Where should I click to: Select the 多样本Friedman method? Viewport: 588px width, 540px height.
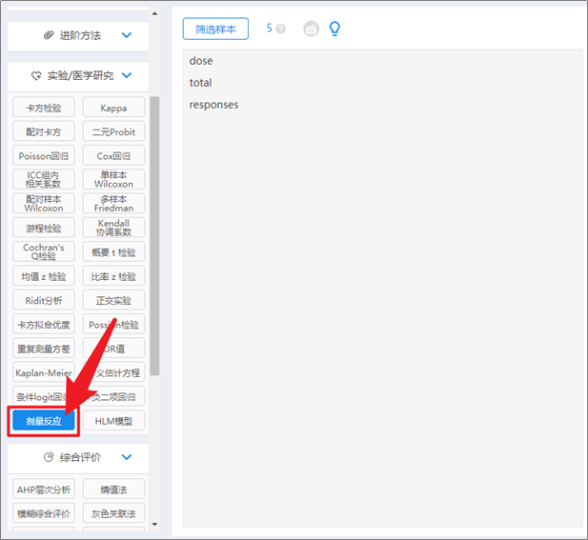tap(113, 204)
